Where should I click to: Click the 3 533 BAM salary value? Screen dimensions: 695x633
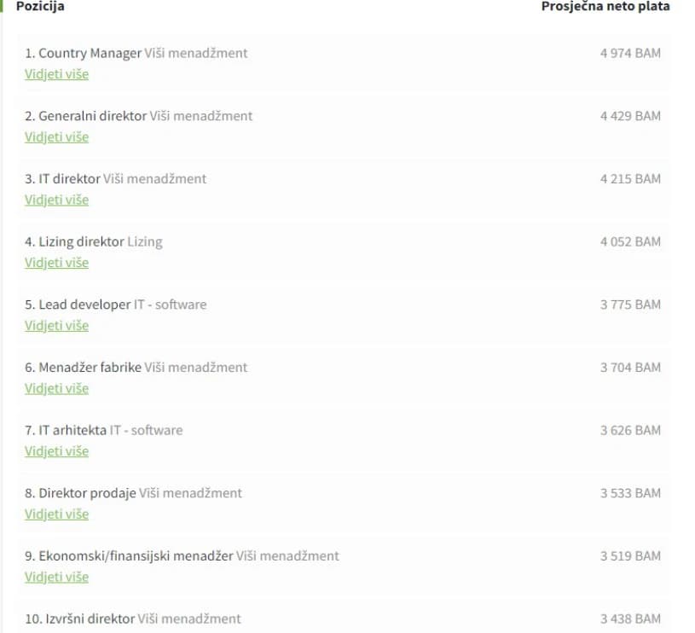tap(630, 493)
